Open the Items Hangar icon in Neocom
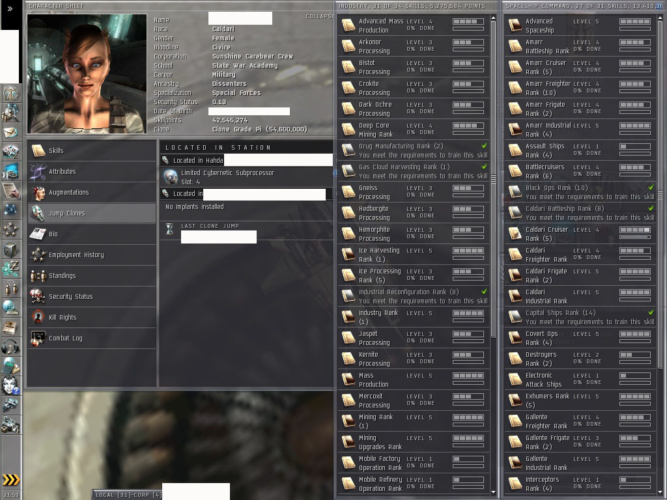 (10, 424)
